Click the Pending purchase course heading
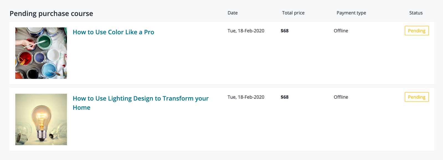The width and height of the screenshot is (443, 160). pos(51,14)
